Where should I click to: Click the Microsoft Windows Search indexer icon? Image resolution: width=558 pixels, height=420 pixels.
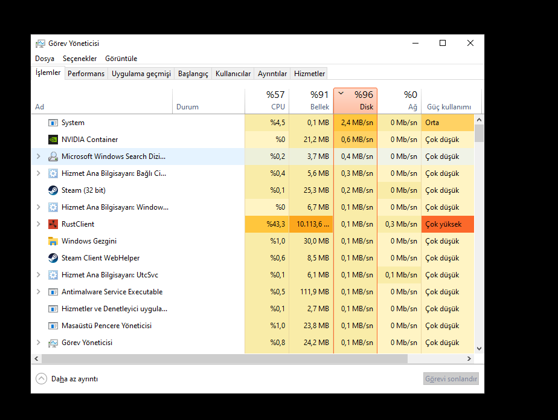(x=53, y=157)
